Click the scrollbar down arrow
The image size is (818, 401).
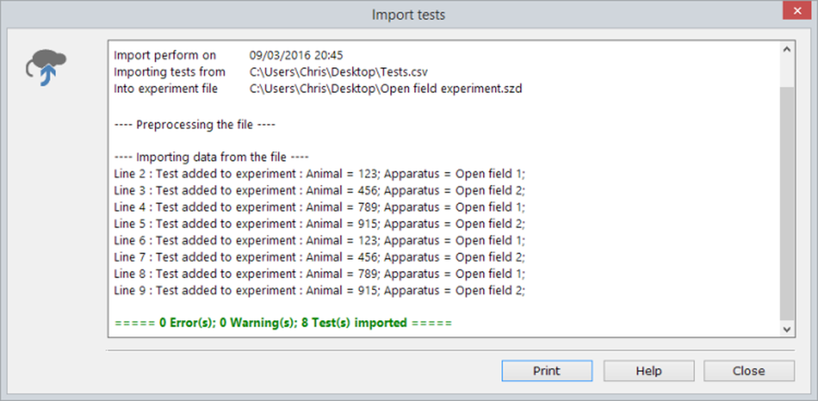pos(787,329)
